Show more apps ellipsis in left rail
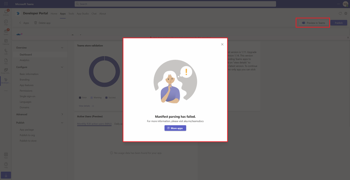The height and width of the screenshot is (180, 350). [x=6, y=91]
